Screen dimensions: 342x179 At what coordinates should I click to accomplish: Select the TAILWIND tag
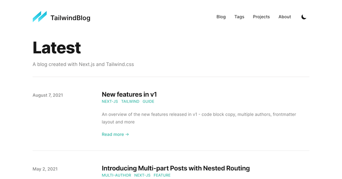130,101
